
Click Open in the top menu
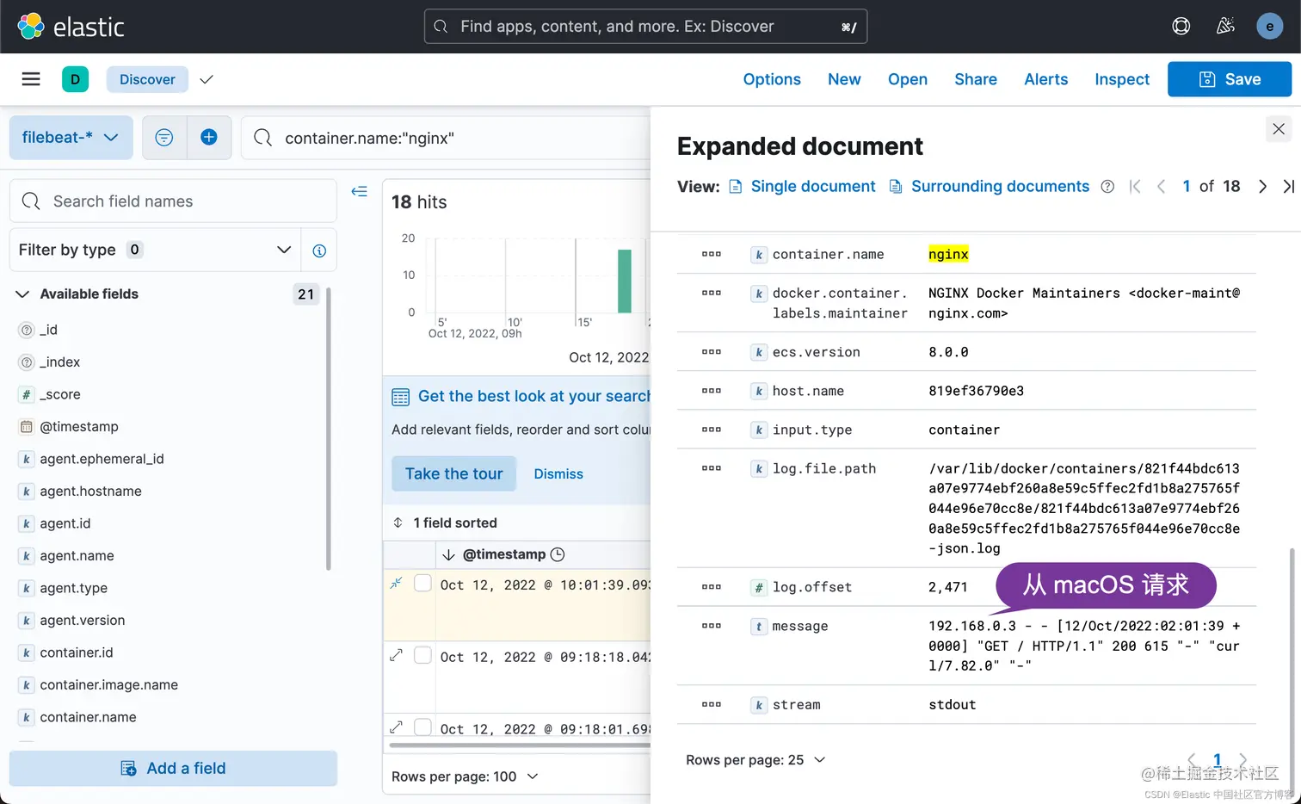[908, 79]
